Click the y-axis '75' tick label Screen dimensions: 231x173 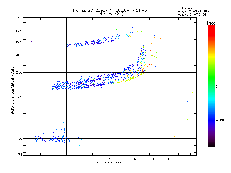(x=20, y=155)
